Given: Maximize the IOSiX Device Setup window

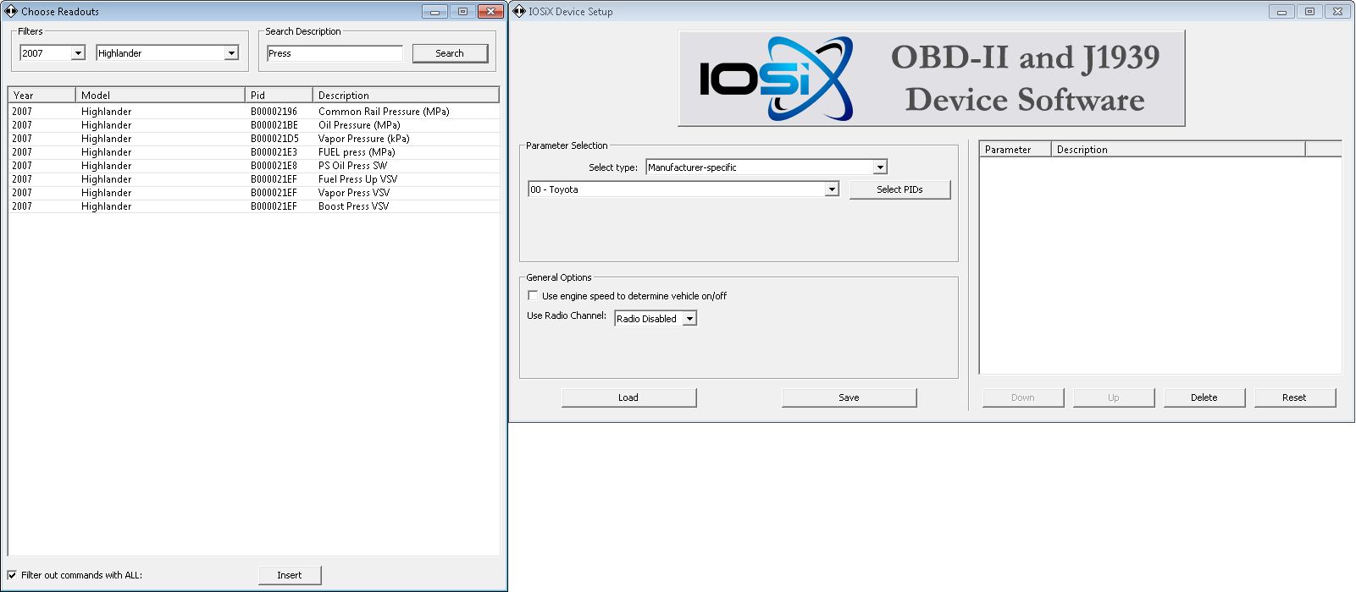Looking at the screenshot, I should pos(1309,11).
